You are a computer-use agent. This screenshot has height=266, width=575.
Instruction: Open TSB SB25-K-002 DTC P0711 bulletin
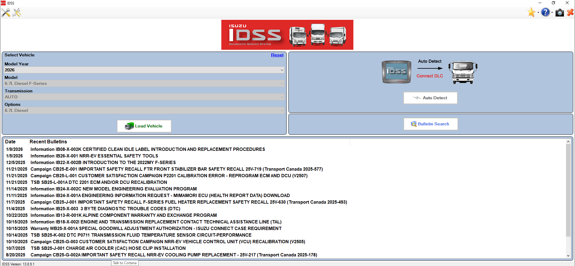pos(141,235)
